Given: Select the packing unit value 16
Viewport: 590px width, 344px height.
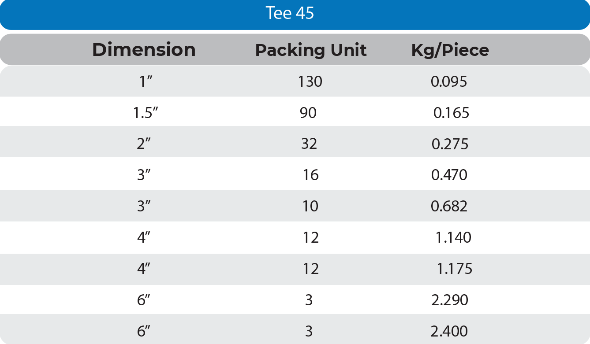Looking at the screenshot, I should [310, 175].
